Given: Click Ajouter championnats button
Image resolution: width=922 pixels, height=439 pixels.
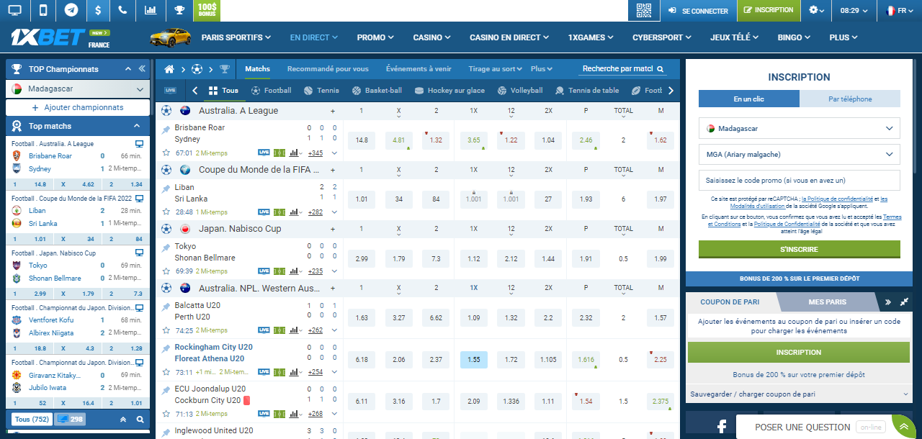Looking at the screenshot, I should [x=78, y=107].
